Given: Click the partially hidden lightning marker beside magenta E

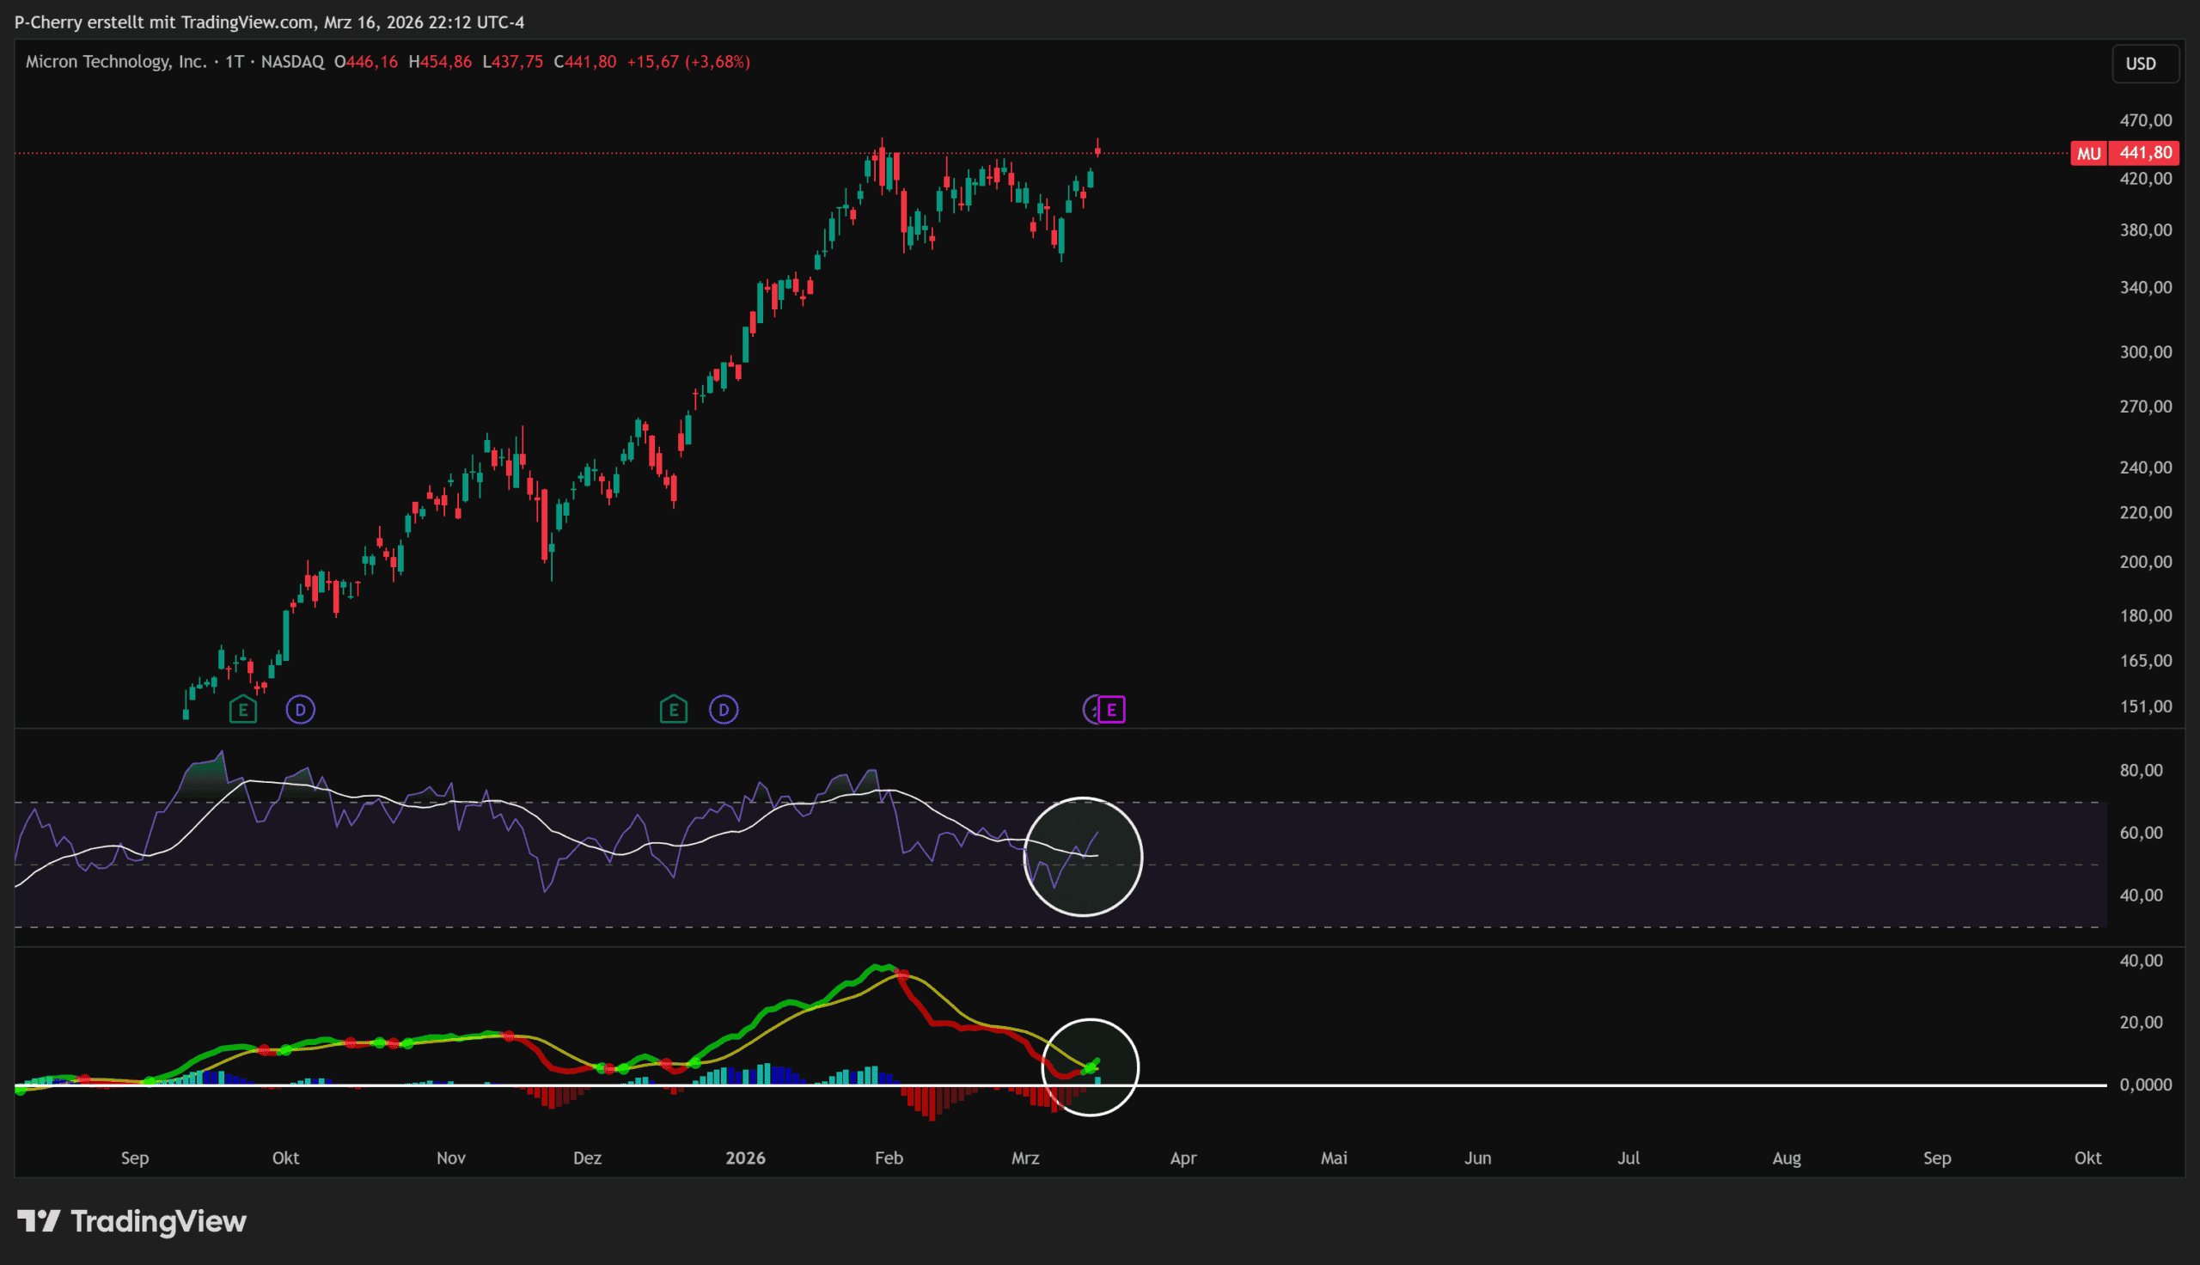Looking at the screenshot, I should point(1091,710).
